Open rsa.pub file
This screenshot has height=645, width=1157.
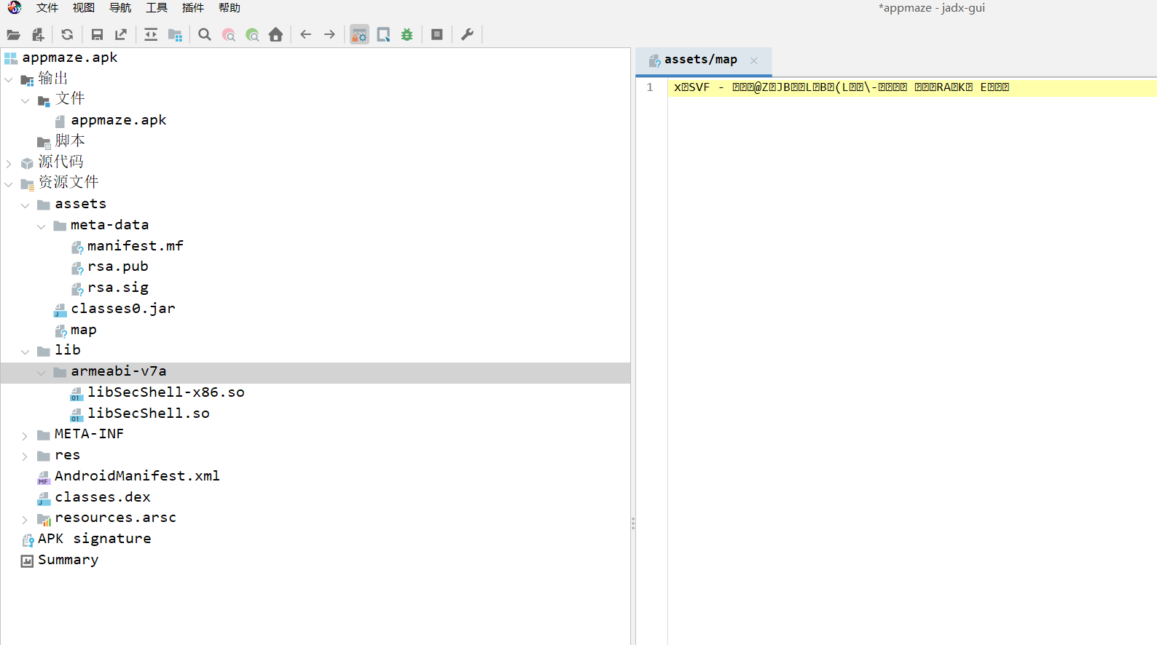(118, 266)
